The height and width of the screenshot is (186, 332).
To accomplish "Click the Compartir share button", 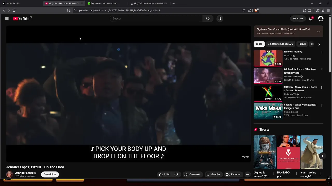I will coord(193,174).
